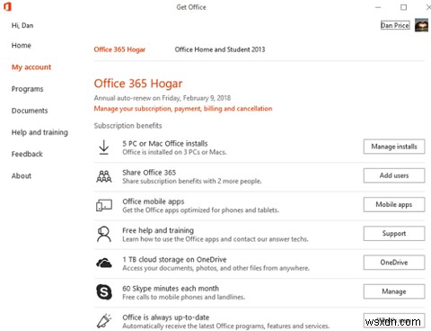Click 'Free calls to mobile phones and landlines' text

pyautogui.click(x=183, y=297)
